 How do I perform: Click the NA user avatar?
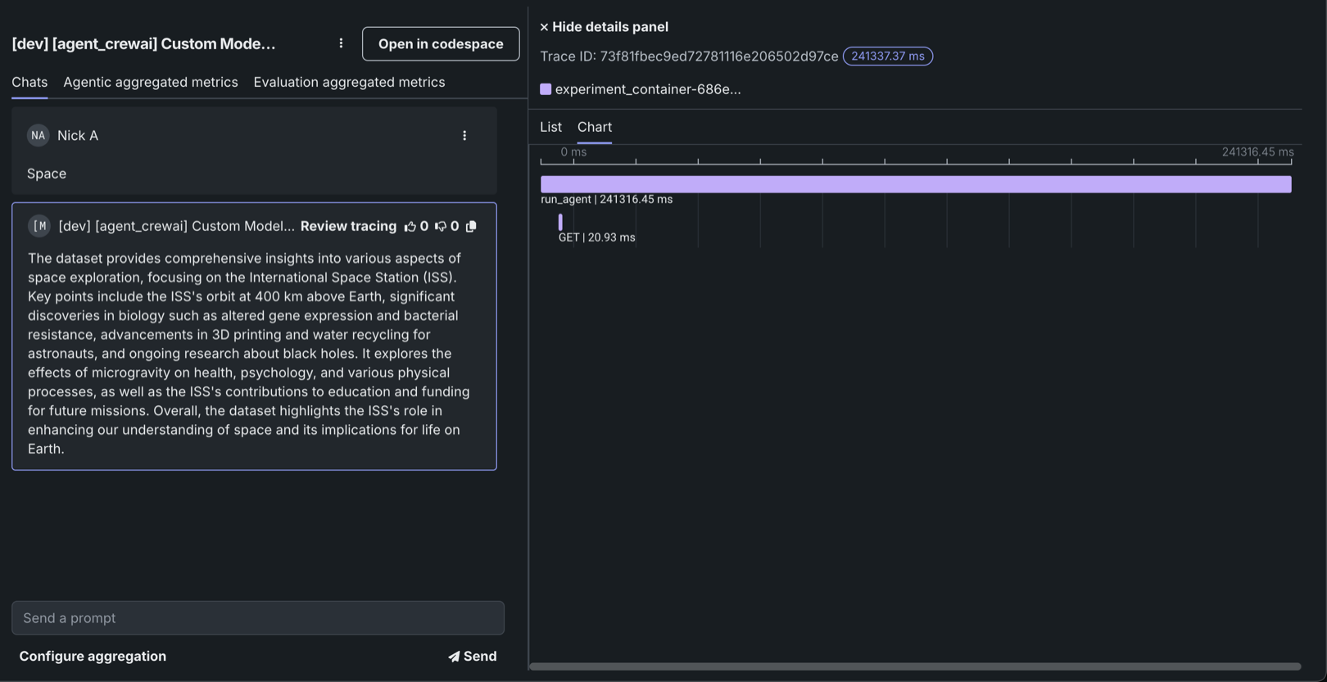(x=38, y=136)
